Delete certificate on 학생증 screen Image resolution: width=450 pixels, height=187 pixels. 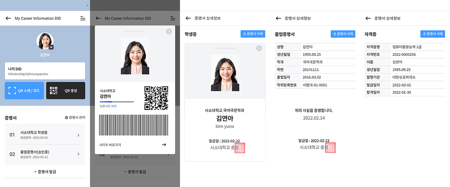[253, 34]
